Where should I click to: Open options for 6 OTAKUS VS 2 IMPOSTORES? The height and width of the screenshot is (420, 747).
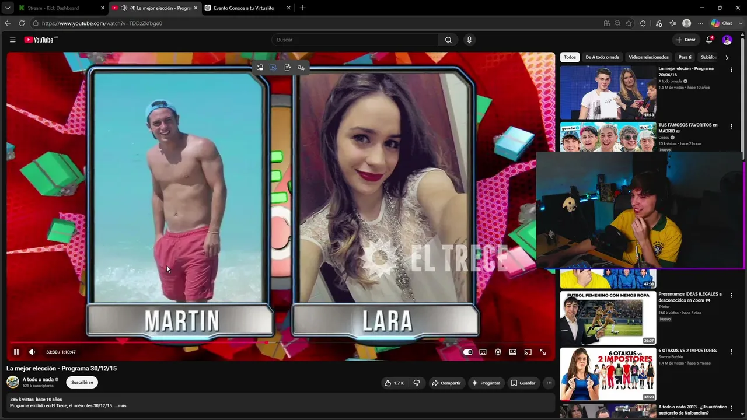[x=731, y=352]
